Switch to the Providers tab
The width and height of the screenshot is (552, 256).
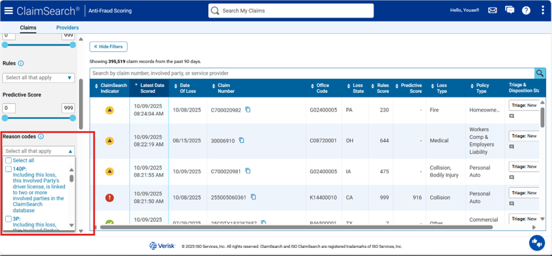pyautogui.click(x=68, y=28)
